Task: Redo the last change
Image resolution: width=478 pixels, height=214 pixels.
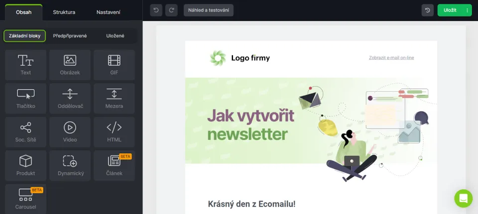Action: tap(171, 10)
